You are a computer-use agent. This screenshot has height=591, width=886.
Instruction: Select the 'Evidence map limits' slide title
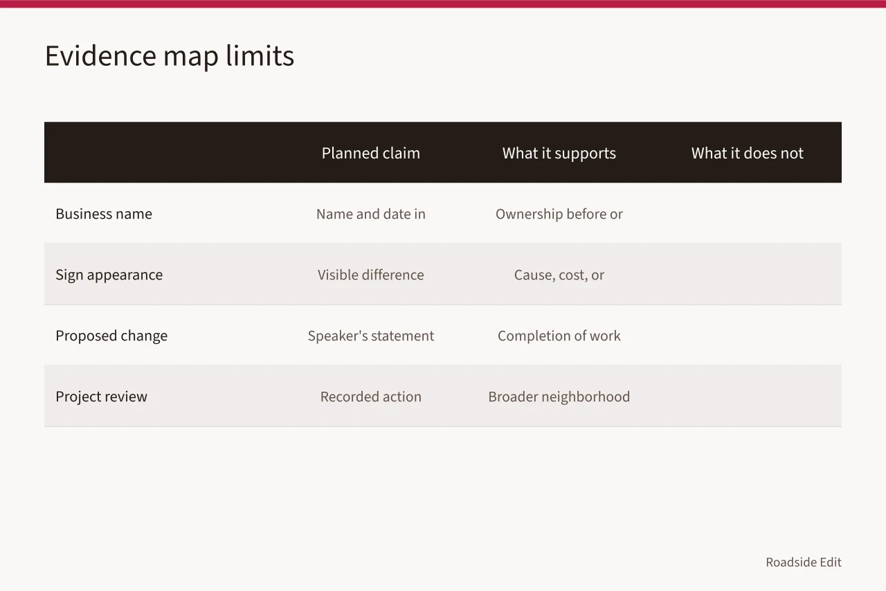tap(170, 56)
